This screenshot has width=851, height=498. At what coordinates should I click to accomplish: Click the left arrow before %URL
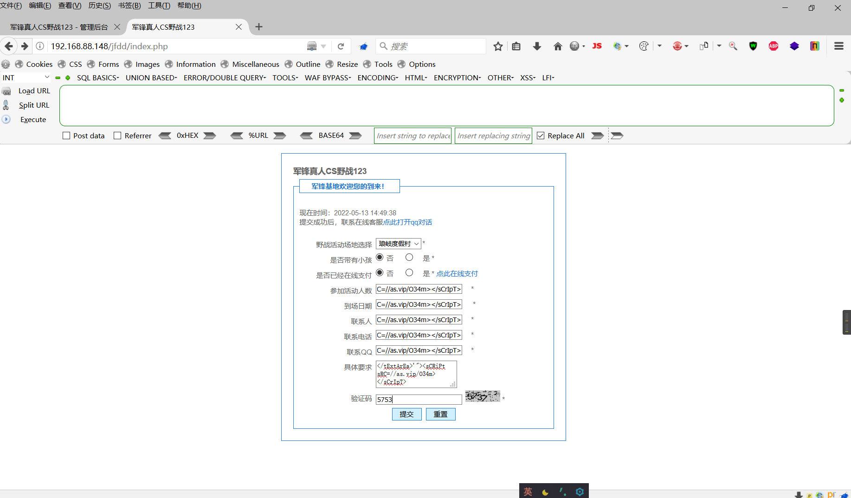click(x=237, y=136)
